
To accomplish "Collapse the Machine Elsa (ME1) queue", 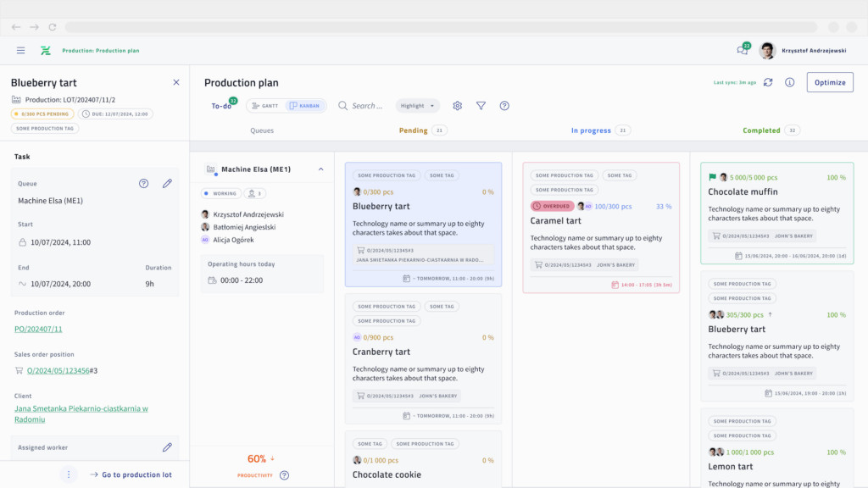I will pos(321,169).
